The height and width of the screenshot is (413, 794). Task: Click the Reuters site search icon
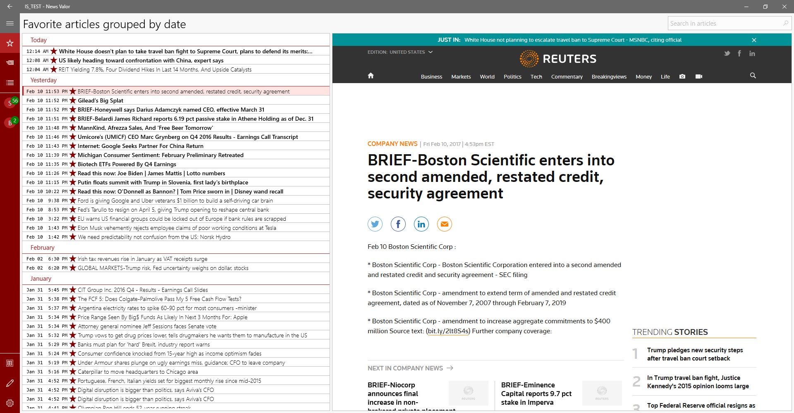coord(753,76)
